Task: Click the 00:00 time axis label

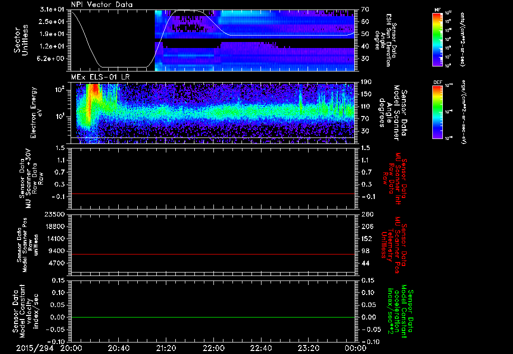Action: pos(356,348)
